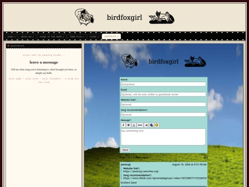Click the armchair illustration in top header
This screenshot has height=187, width=249.
[x=84, y=17]
